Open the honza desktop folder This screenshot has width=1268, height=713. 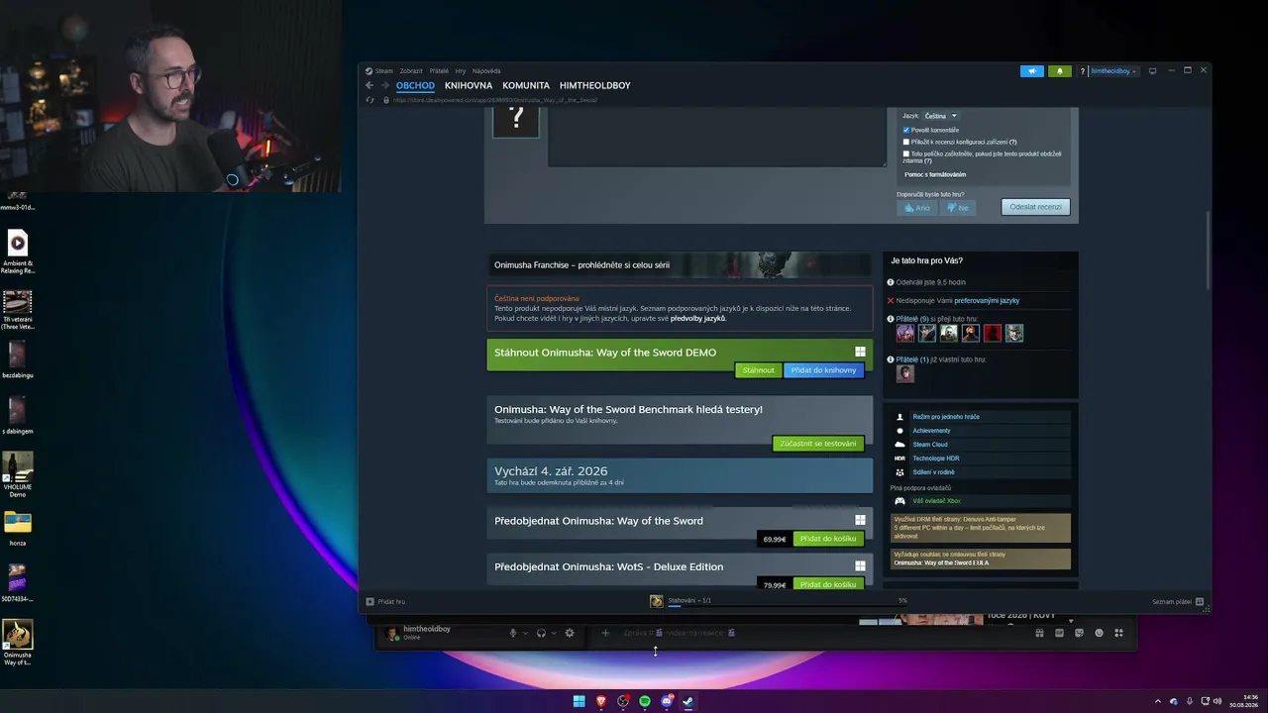point(17,529)
